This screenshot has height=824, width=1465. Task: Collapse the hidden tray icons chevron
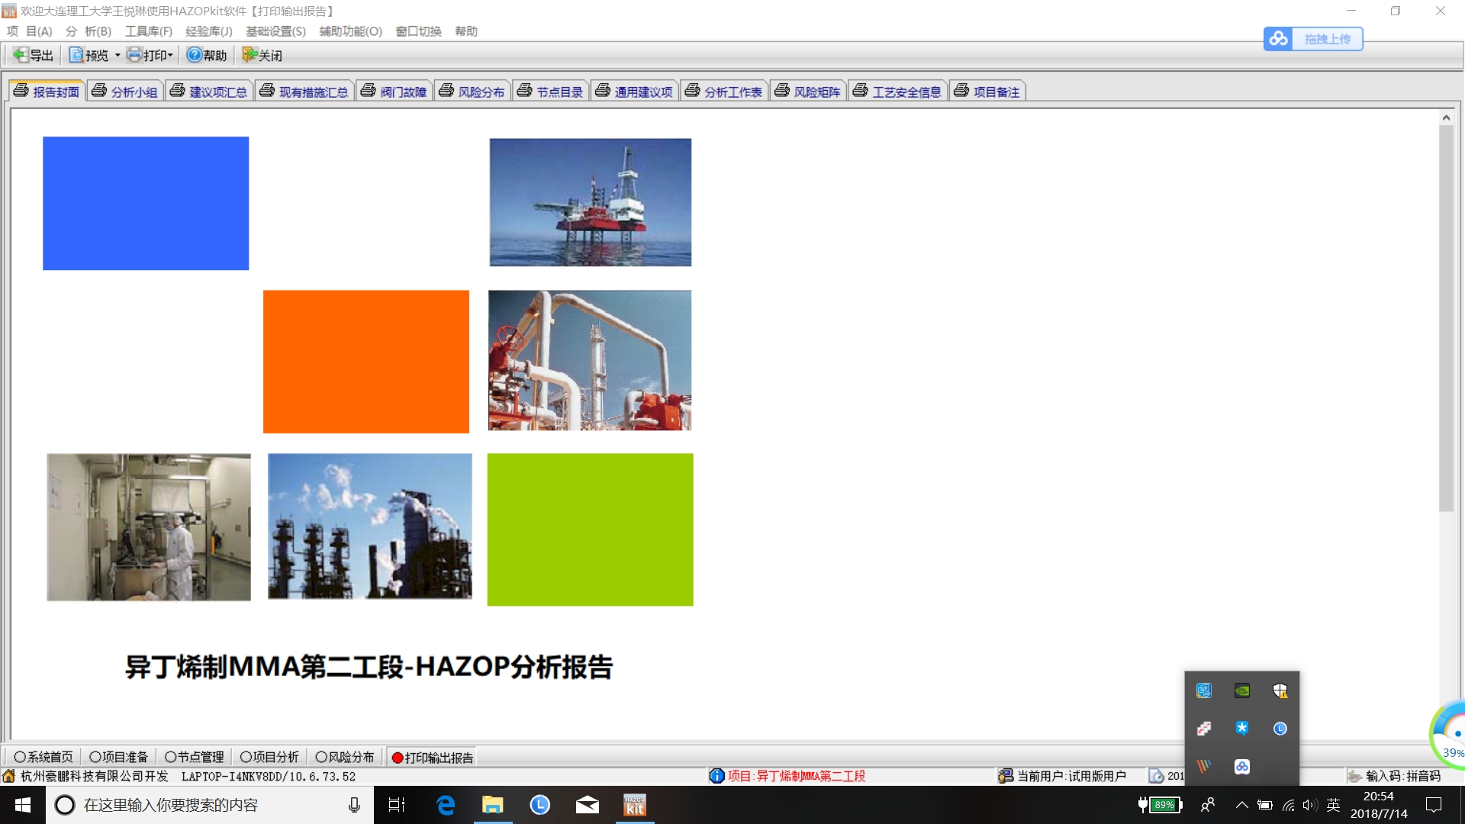click(1241, 805)
